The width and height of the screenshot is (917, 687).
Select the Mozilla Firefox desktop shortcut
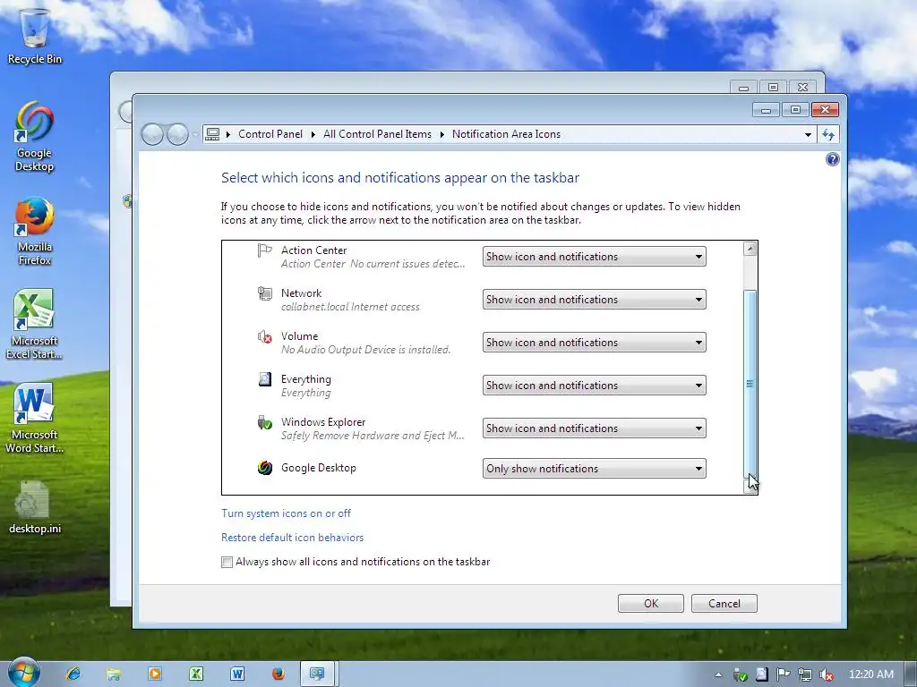(x=35, y=232)
